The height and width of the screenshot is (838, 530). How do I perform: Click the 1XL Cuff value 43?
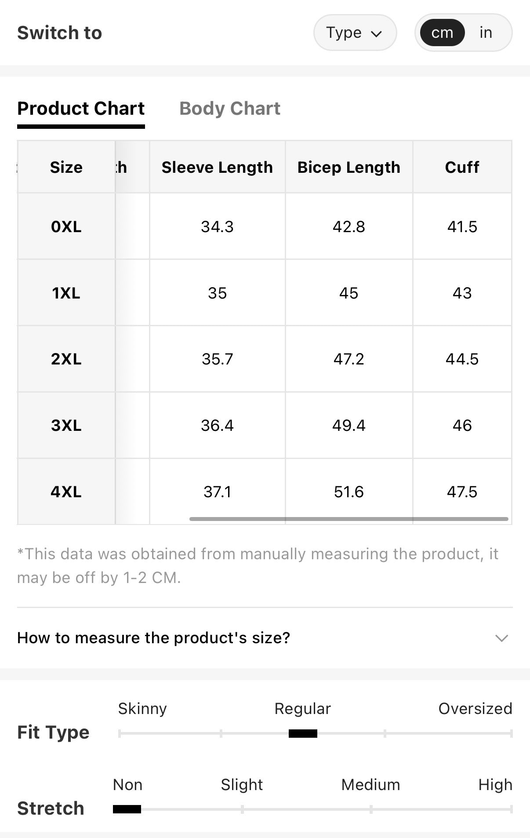(462, 293)
